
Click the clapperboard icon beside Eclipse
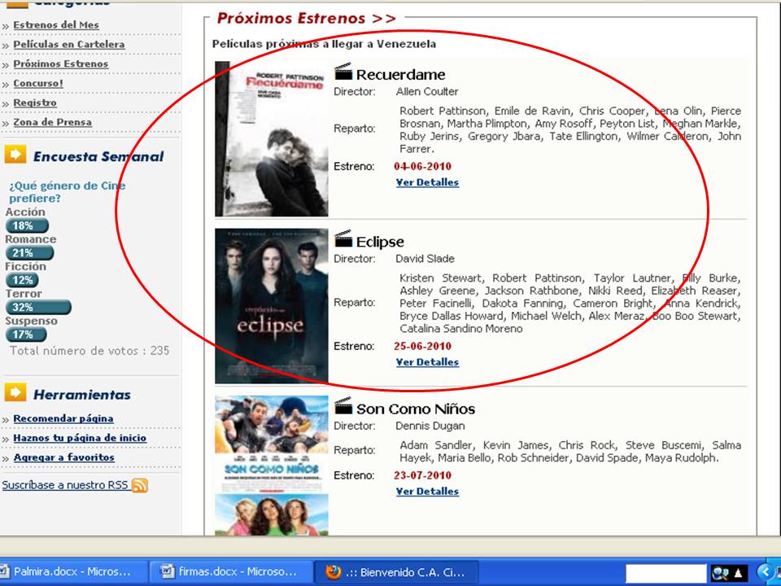click(x=343, y=238)
